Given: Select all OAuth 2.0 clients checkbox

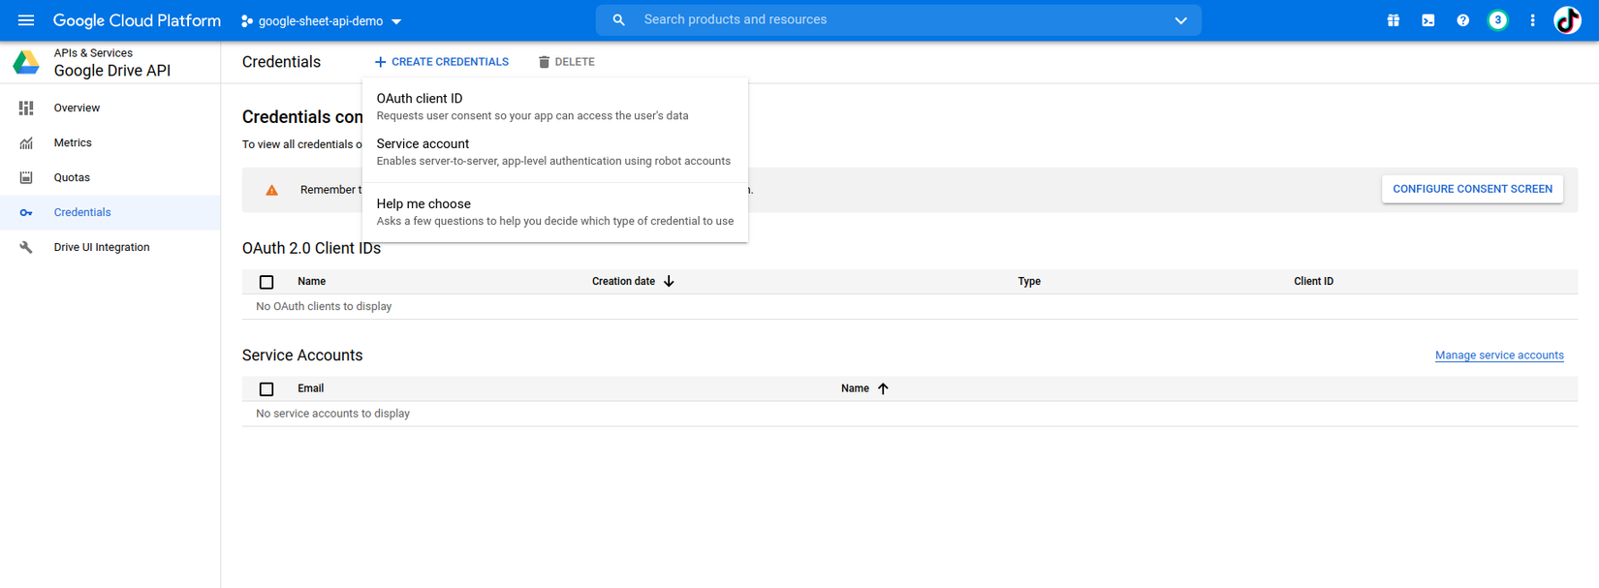Looking at the screenshot, I should [x=266, y=282].
